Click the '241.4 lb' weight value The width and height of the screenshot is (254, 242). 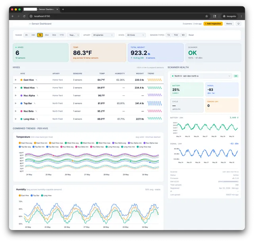tap(139, 103)
